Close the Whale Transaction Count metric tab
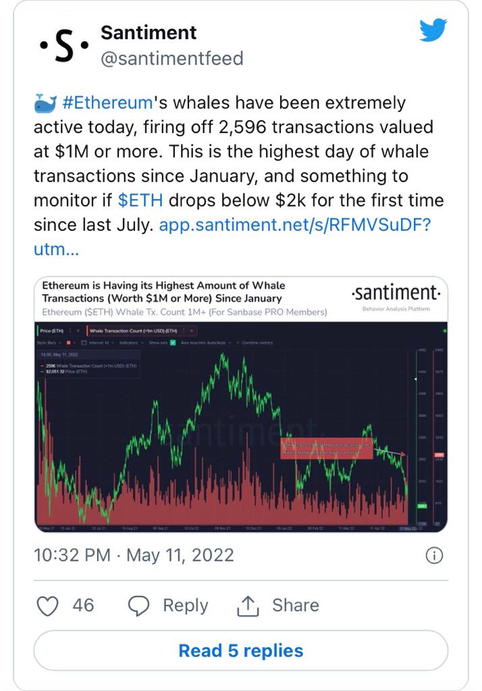 point(191,331)
